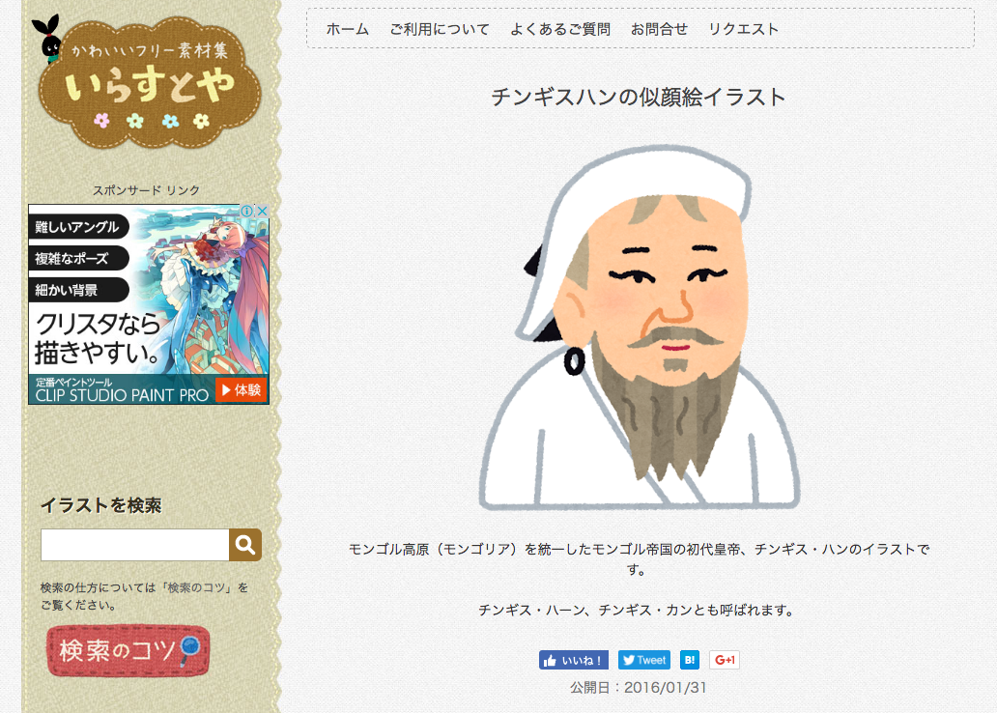Click the Genghis Khan illustration image
997x713 pixels.
[639, 327]
